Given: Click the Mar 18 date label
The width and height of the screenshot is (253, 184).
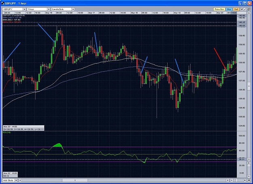Looking at the screenshot, I should click(134, 13).
